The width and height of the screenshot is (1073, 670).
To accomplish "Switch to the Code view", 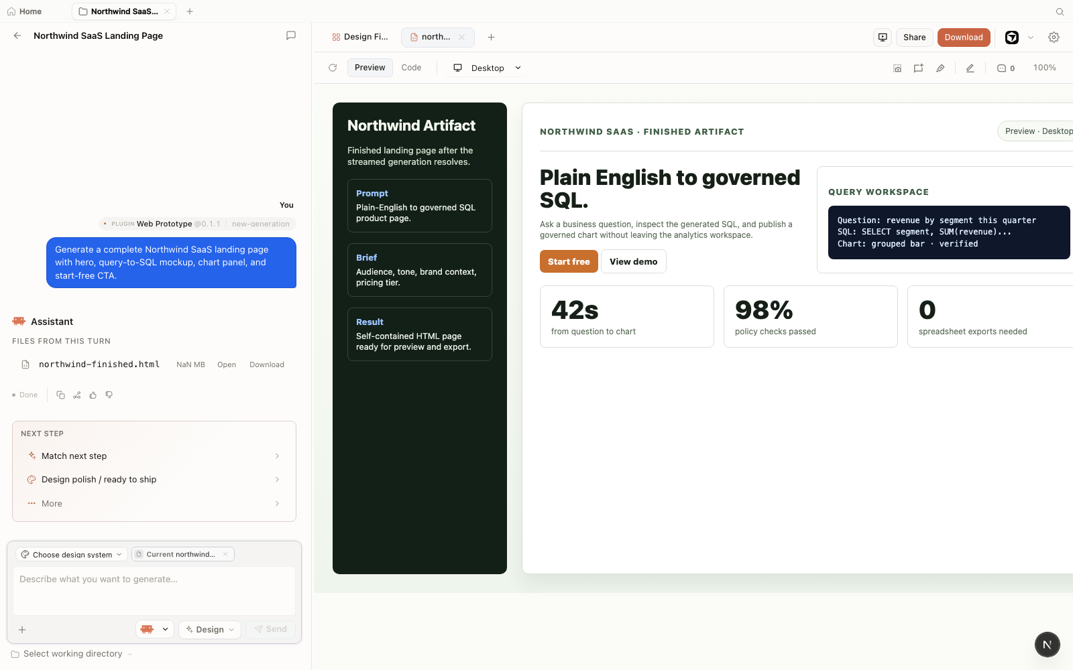I will [411, 68].
